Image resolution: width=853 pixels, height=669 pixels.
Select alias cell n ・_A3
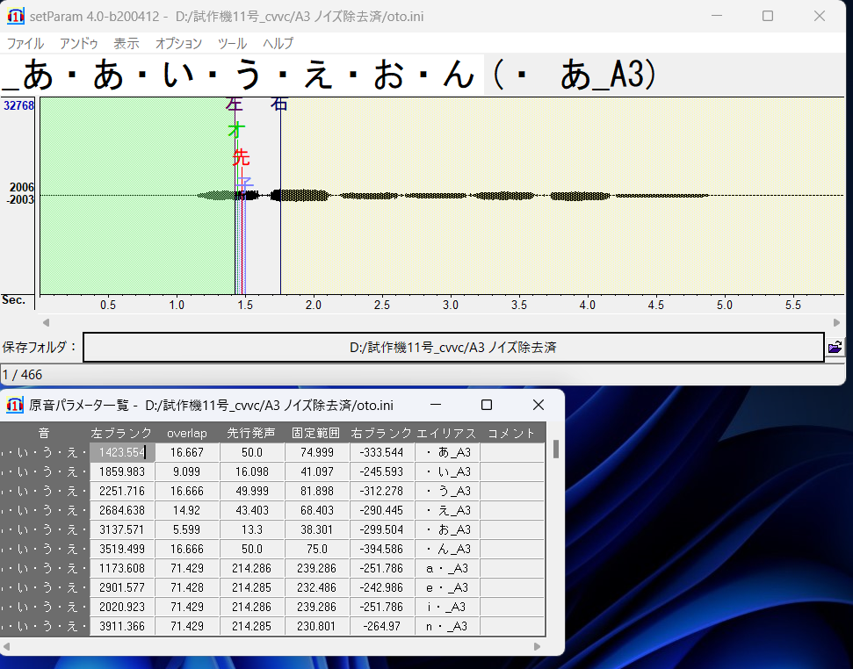pos(447,626)
